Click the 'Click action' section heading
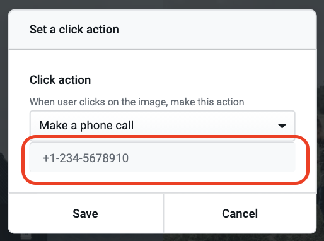The image size is (324, 241). [x=60, y=80]
